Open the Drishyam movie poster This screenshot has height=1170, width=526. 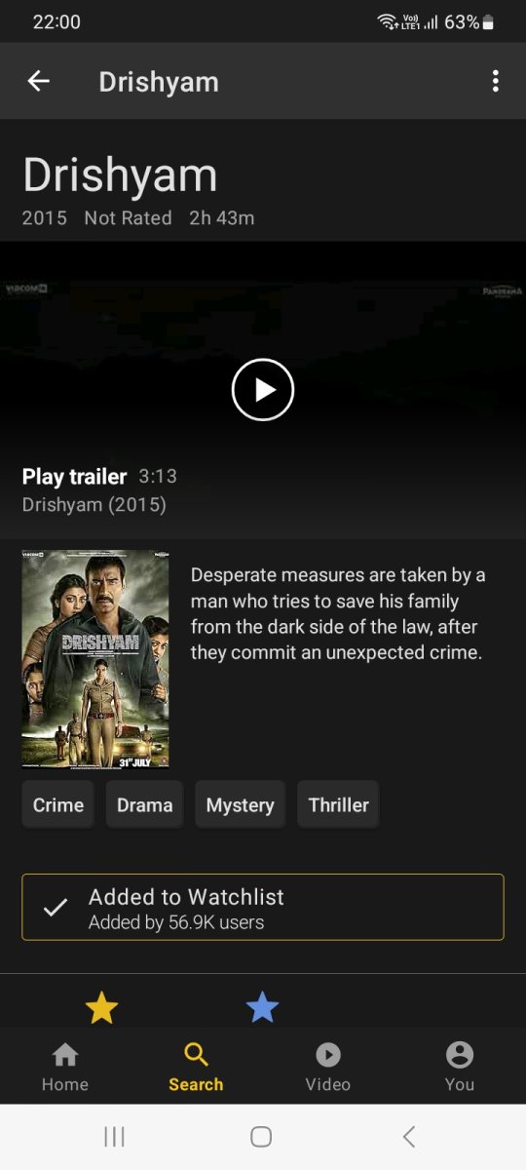pyautogui.click(x=95, y=659)
